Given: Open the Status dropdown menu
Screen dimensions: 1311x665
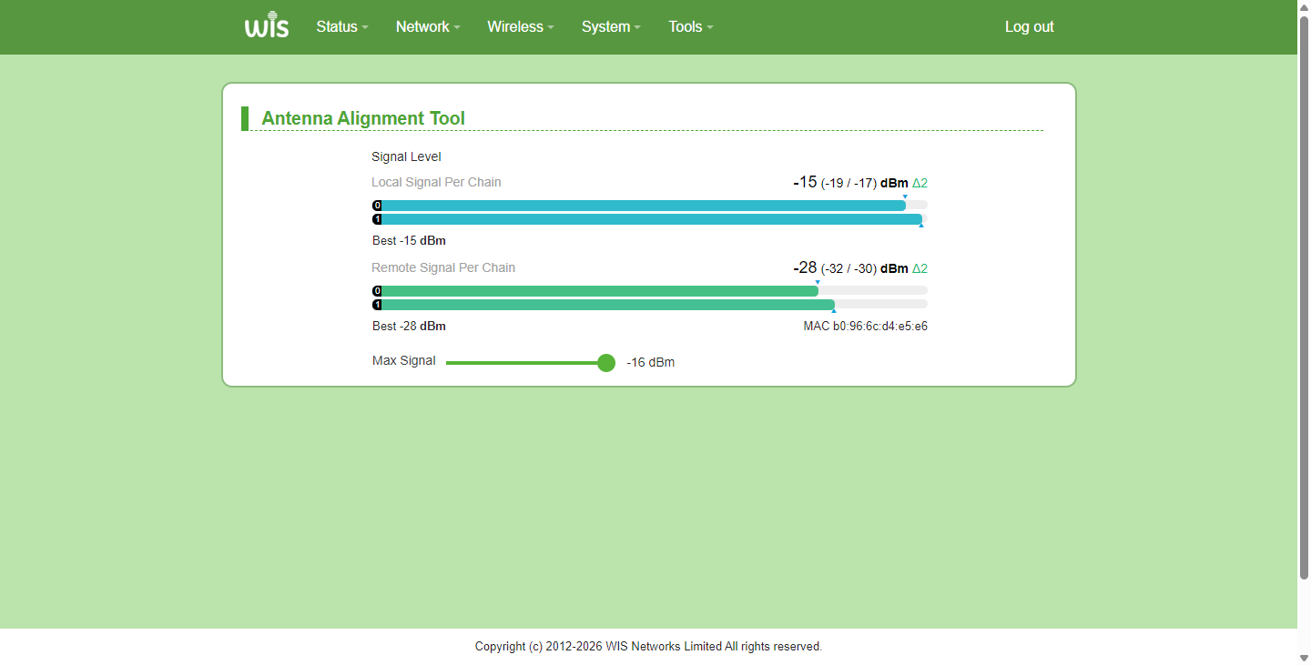Looking at the screenshot, I should tap(342, 27).
